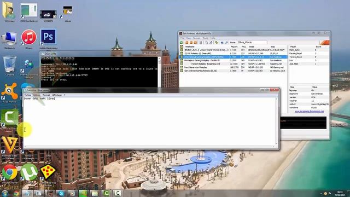Select Next Generation Roleplay server row
The width and height of the screenshot is (350, 197).
[234, 67]
